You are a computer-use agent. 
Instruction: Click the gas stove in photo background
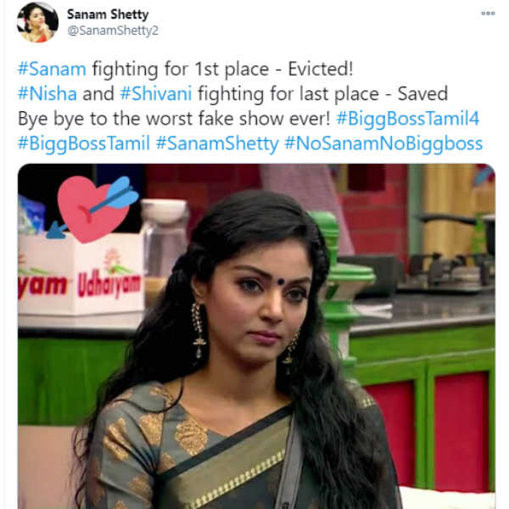(x=446, y=271)
